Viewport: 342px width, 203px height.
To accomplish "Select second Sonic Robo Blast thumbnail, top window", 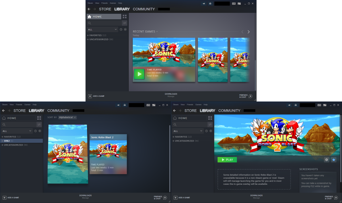I will tap(213, 60).
